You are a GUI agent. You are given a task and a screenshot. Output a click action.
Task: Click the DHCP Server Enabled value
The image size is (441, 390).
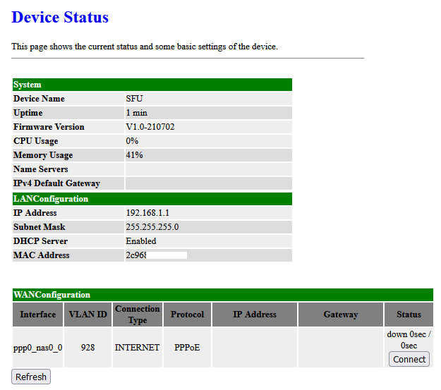coord(141,241)
